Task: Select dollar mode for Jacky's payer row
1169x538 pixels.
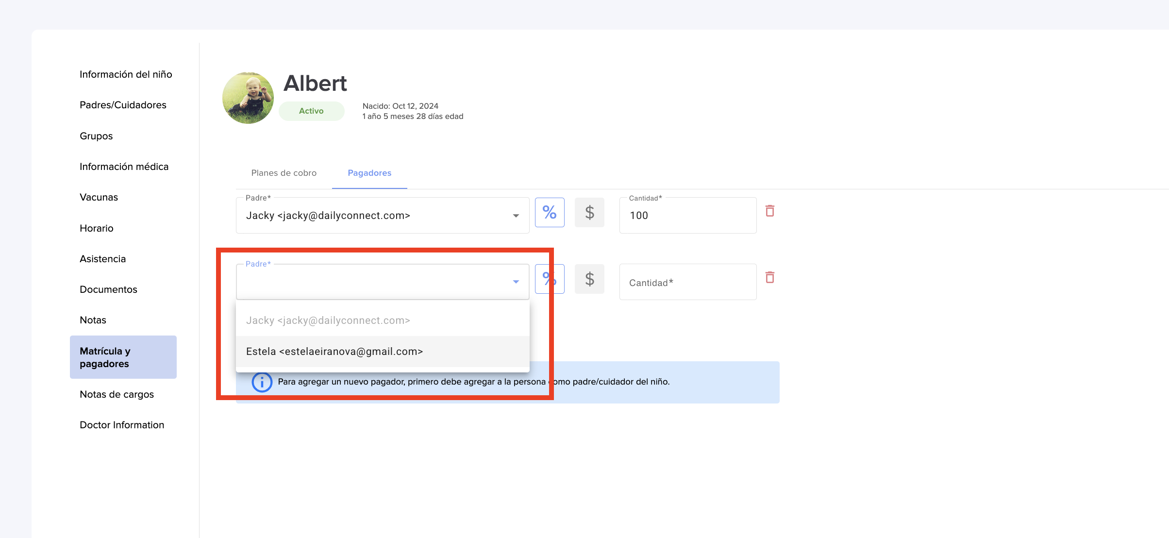Action: [x=589, y=212]
